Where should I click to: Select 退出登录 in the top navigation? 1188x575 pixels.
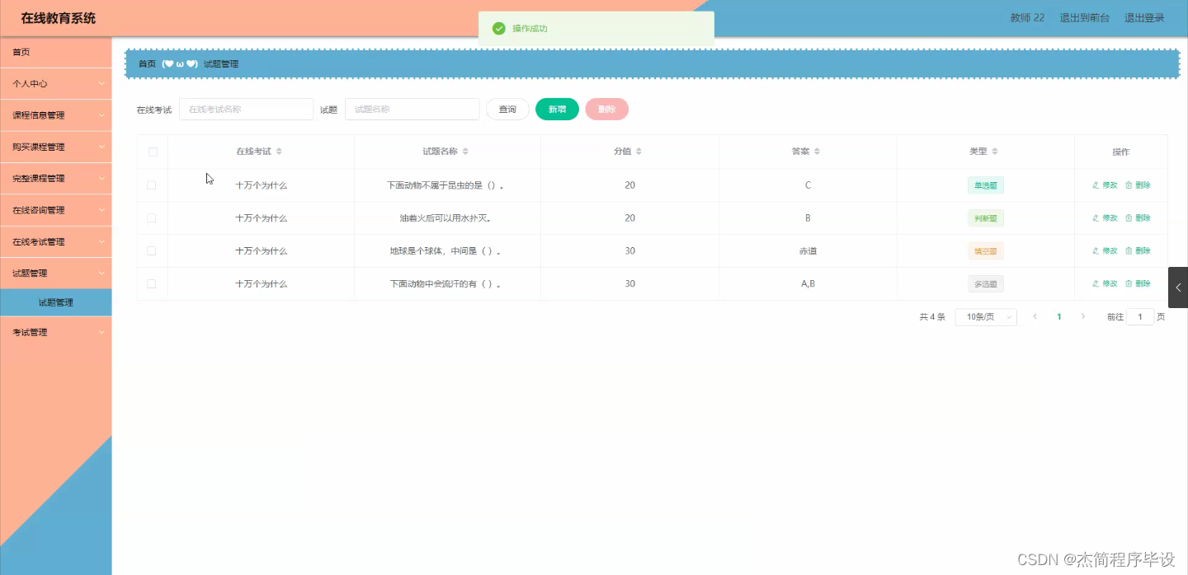1145,16
